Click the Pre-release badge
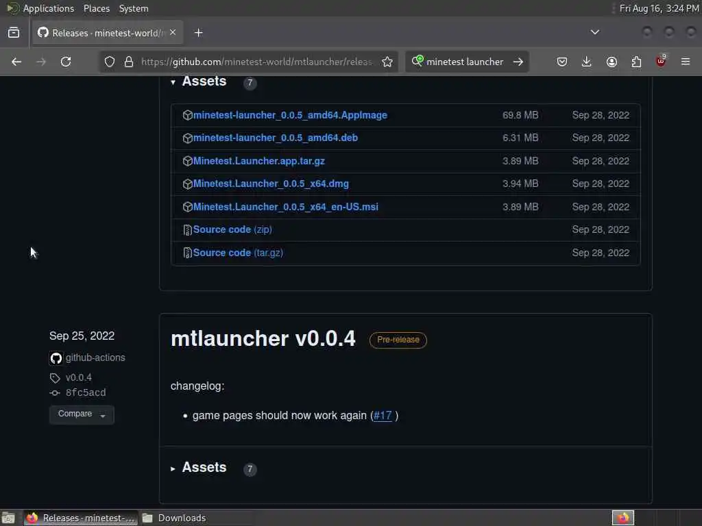Screen dimensions: 702x526 click(x=398, y=340)
